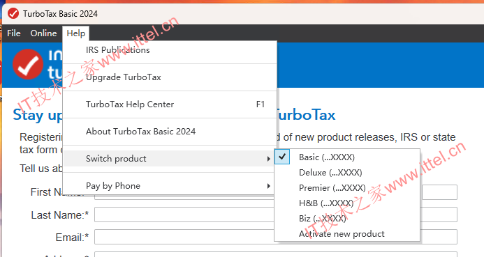The image size is (484, 257).
Task: Choose Activate new product
Action: (x=347, y=234)
